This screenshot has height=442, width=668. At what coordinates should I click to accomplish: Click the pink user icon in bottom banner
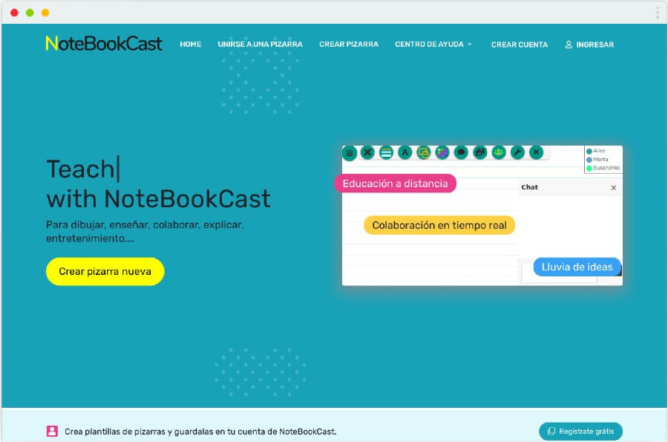pyautogui.click(x=52, y=431)
